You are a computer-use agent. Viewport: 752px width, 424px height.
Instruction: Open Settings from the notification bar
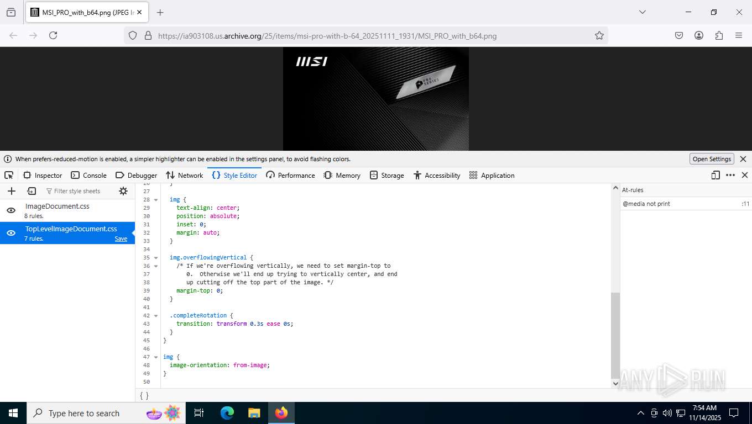[712, 159]
